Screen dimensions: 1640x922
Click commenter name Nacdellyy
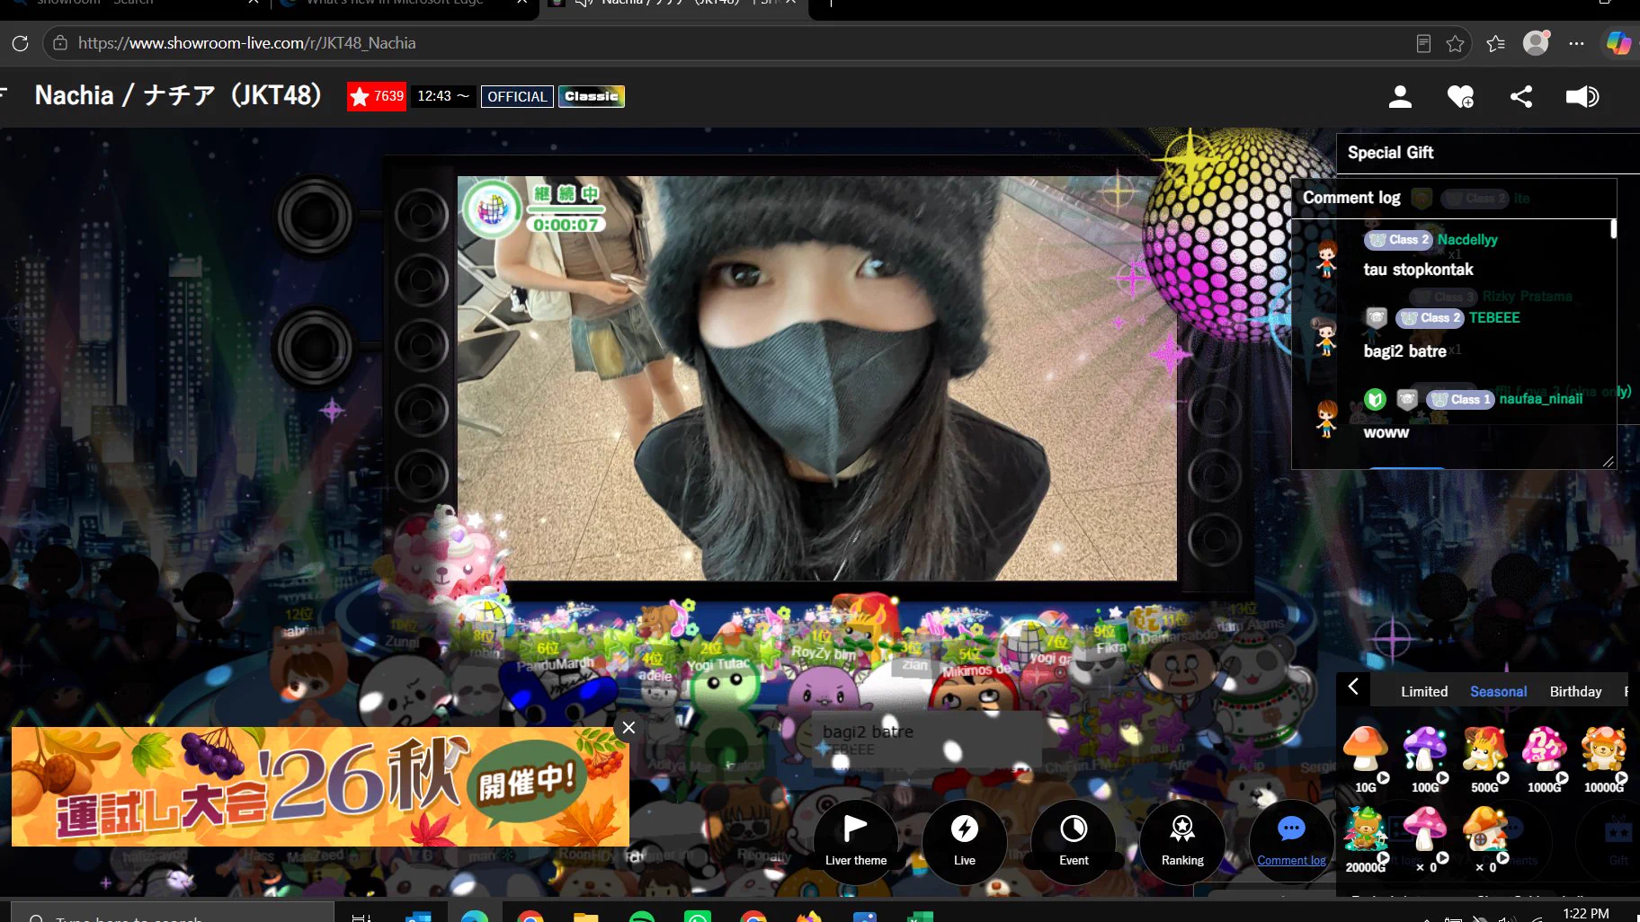coord(1467,240)
